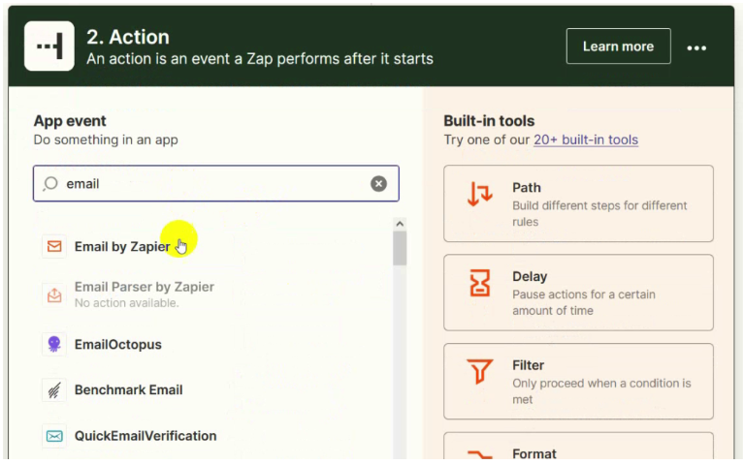
Task: Click the scrollbar up arrow in results list
Action: 400,224
